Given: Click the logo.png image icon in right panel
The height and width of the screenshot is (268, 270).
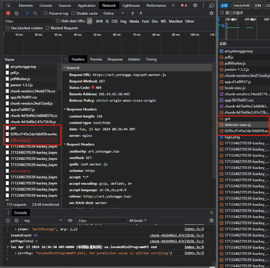Looking at the screenshot, I should pos(221,137).
